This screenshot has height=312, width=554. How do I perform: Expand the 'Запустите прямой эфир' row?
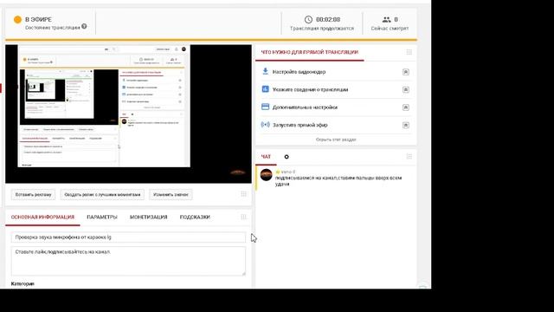[406, 125]
